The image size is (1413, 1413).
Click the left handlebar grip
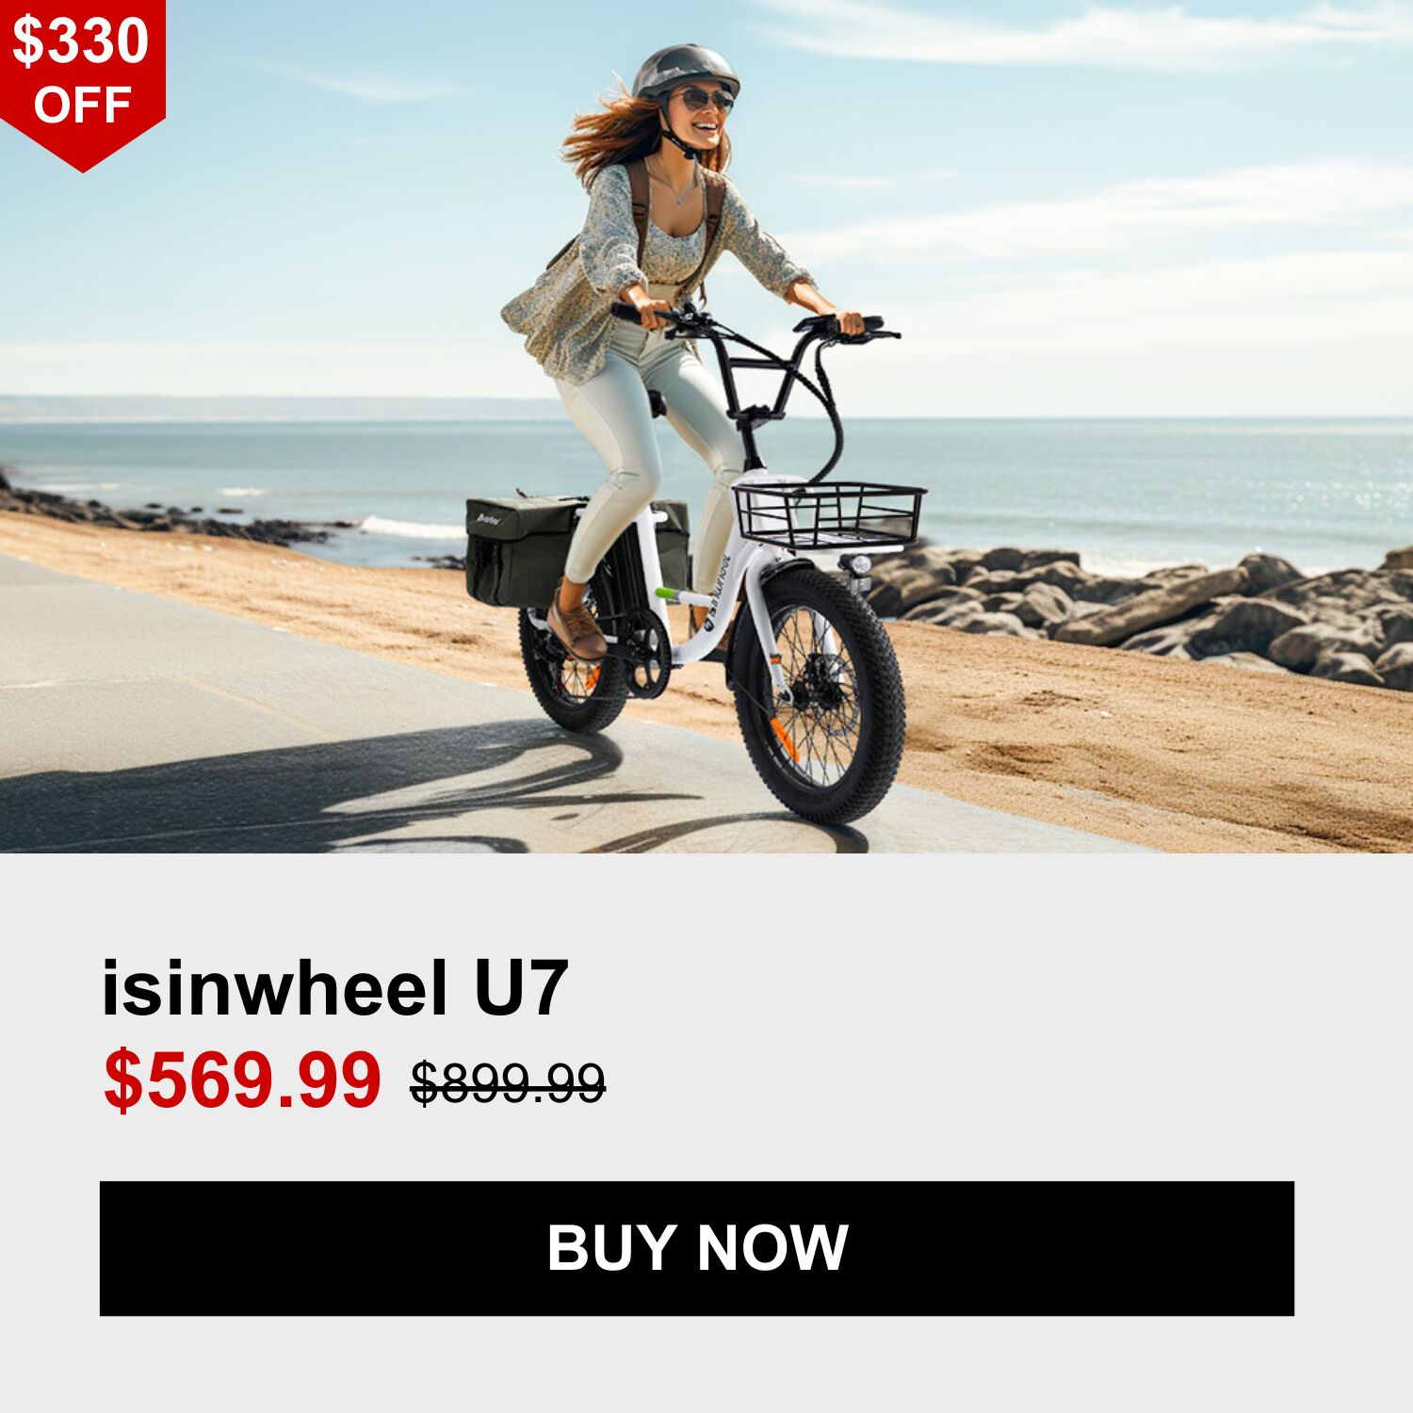tap(629, 312)
